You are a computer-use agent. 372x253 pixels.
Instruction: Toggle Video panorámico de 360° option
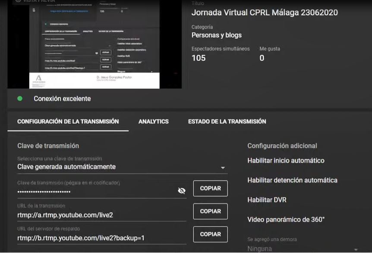286,219
